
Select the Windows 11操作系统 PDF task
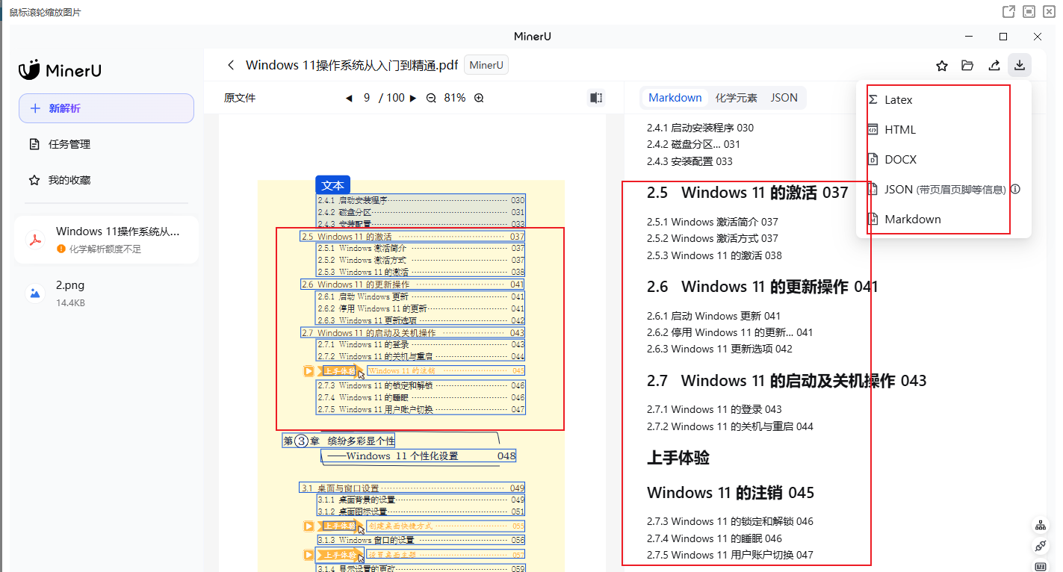[x=106, y=240]
